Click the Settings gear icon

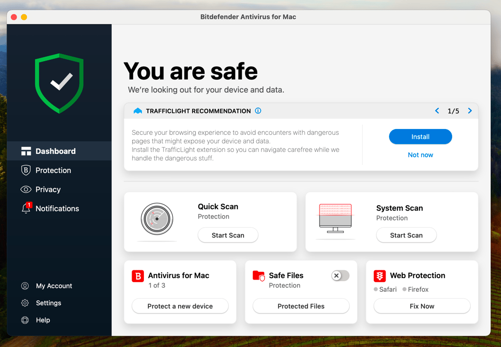click(x=25, y=303)
